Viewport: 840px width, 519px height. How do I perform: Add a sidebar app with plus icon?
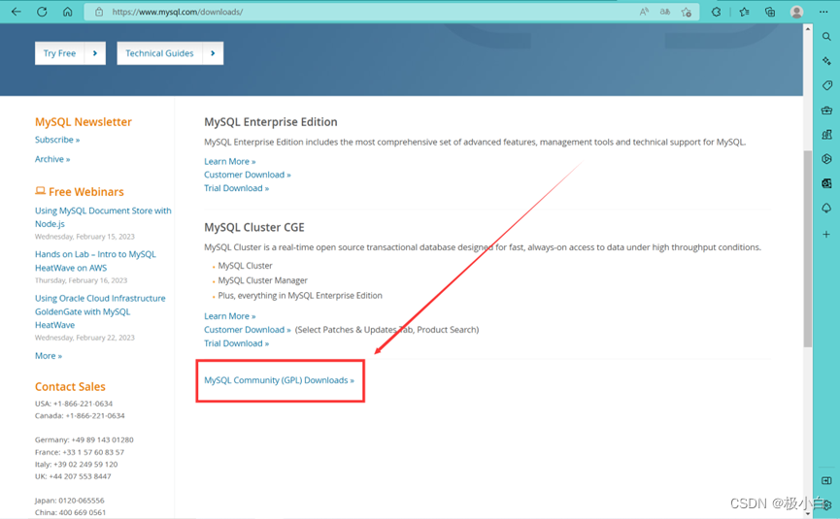pos(826,235)
